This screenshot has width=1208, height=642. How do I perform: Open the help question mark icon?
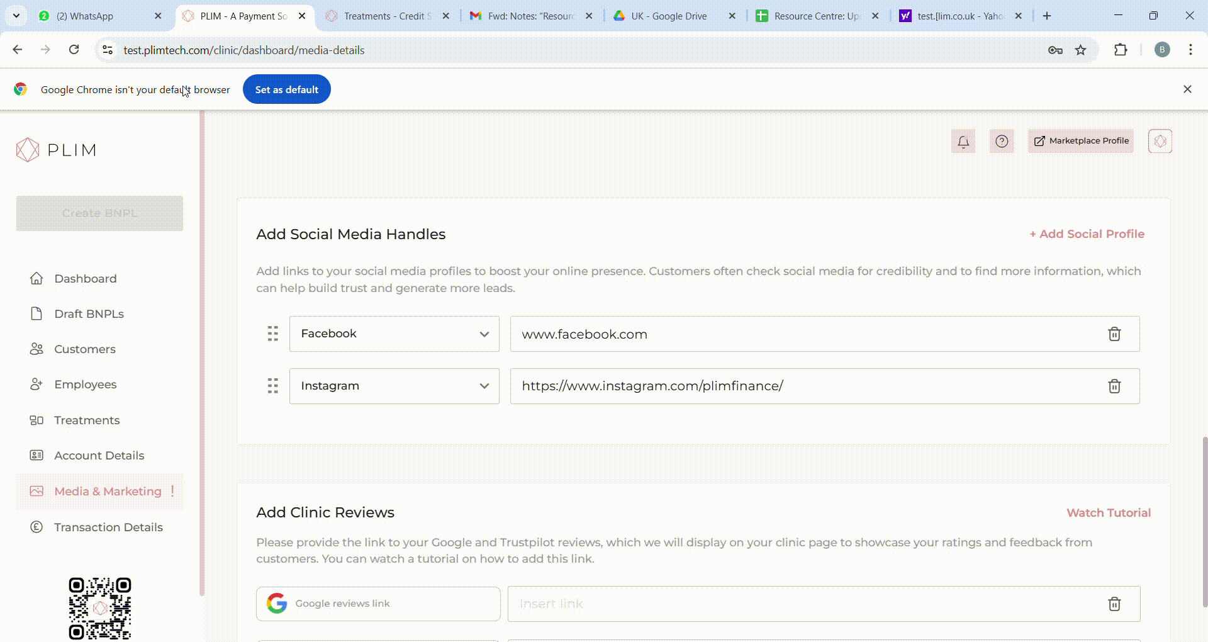coord(1002,141)
